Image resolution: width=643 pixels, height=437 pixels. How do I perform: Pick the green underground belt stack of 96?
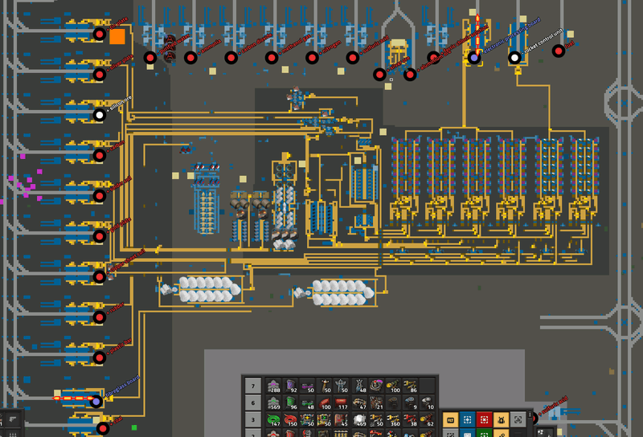click(x=290, y=403)
